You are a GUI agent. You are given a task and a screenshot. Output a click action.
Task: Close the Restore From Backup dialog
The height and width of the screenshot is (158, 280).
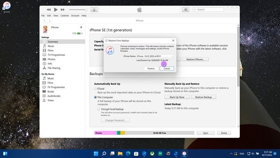pos(173,40)
